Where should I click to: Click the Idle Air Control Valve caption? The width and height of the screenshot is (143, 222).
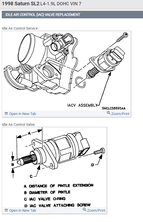[19, 125]
